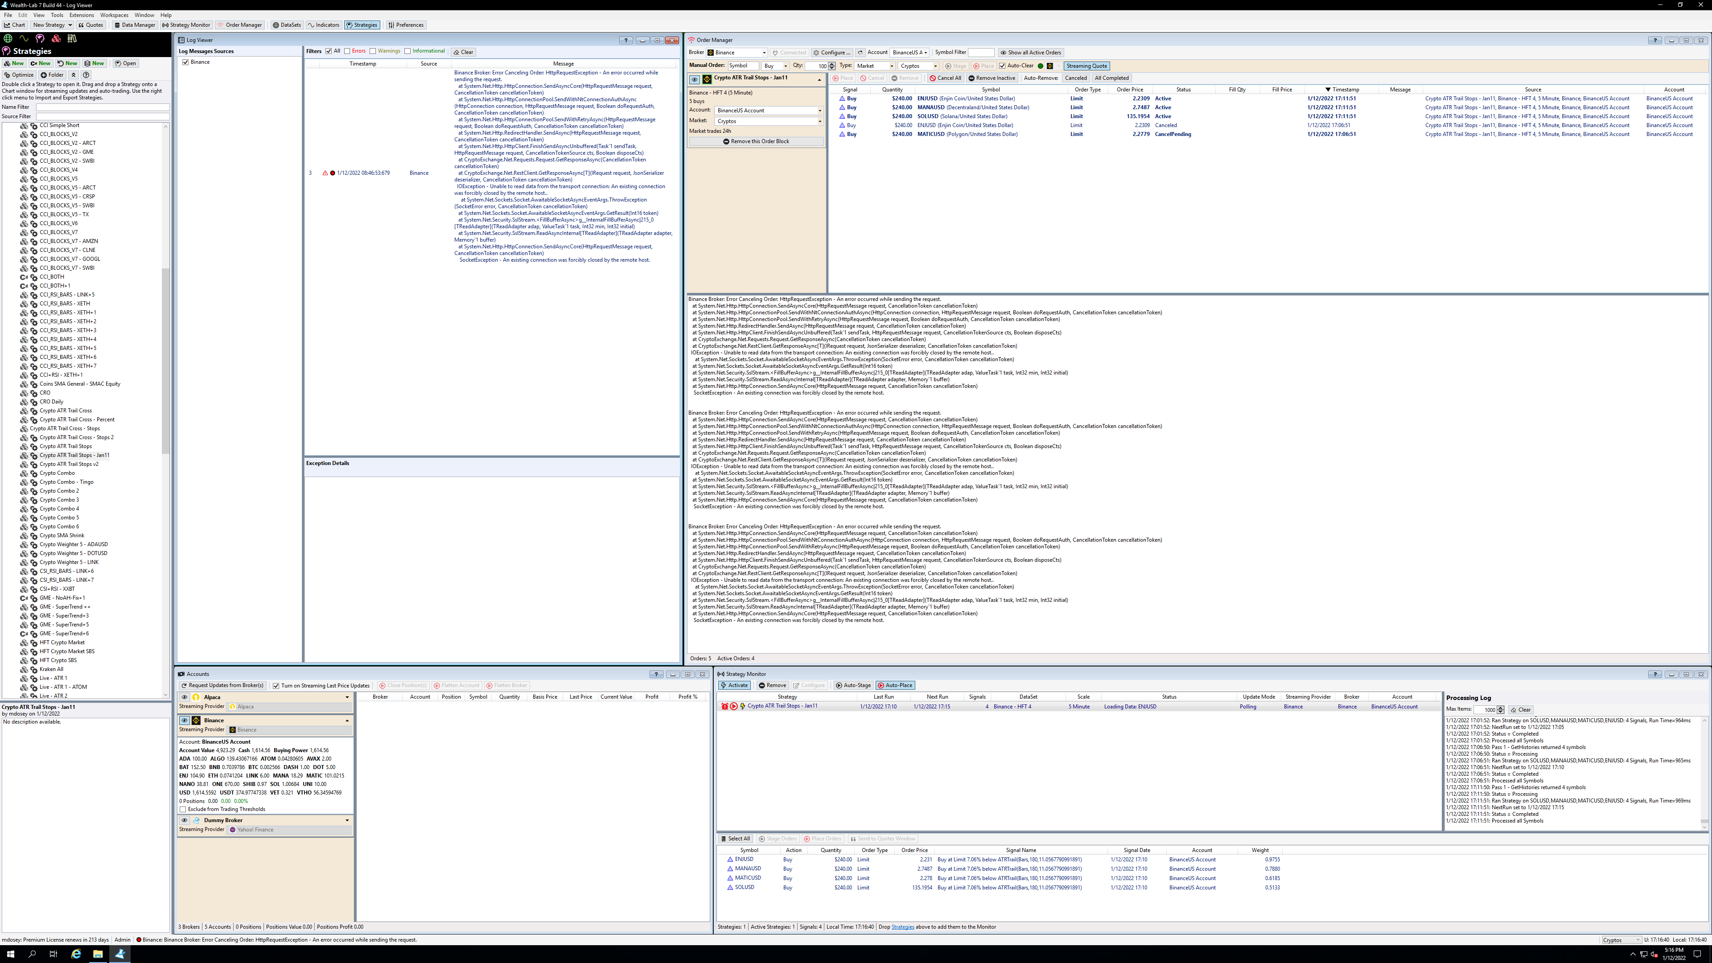Click the collapse all double-chevron icon
Screen dimensions: 1712x963
(74, 75)
